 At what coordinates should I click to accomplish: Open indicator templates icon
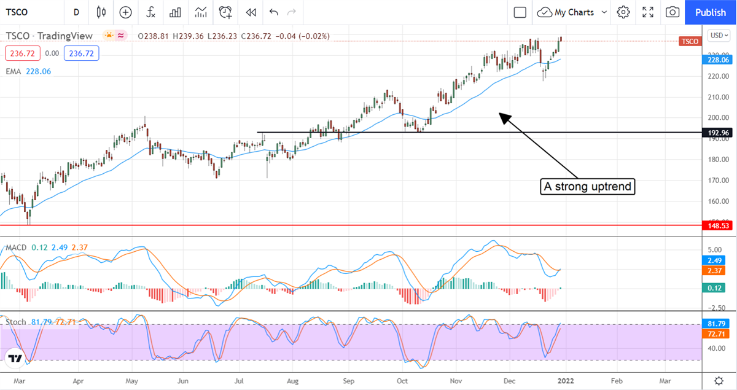201,12
